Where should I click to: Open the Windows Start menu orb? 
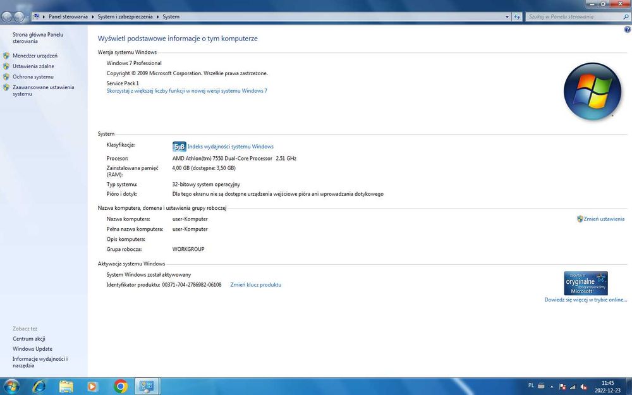click(x=11, y=387)
